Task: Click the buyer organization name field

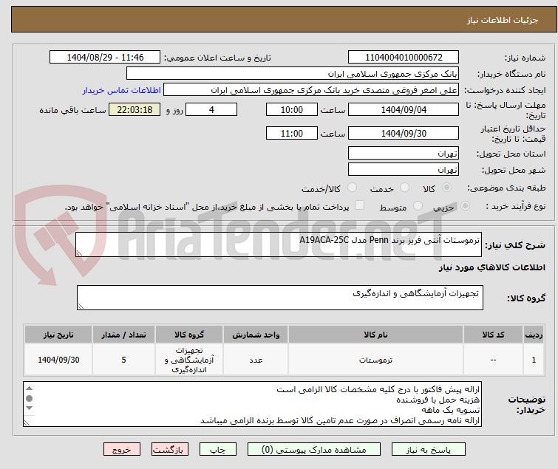Action: 293,74
